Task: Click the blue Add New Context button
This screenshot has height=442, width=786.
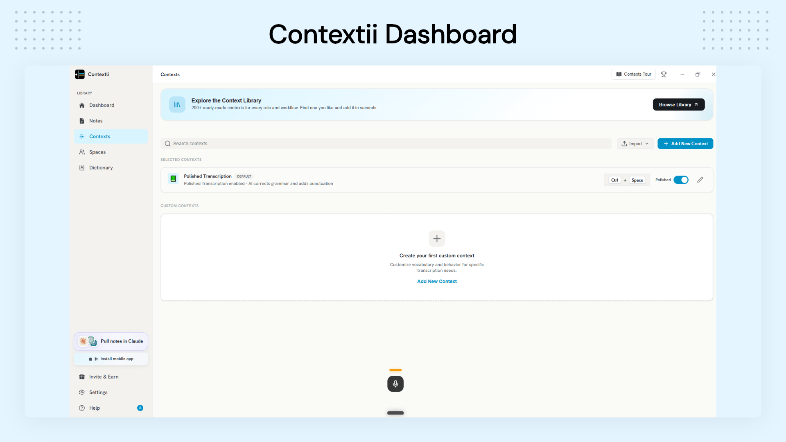Action: [x=685, y=143]
